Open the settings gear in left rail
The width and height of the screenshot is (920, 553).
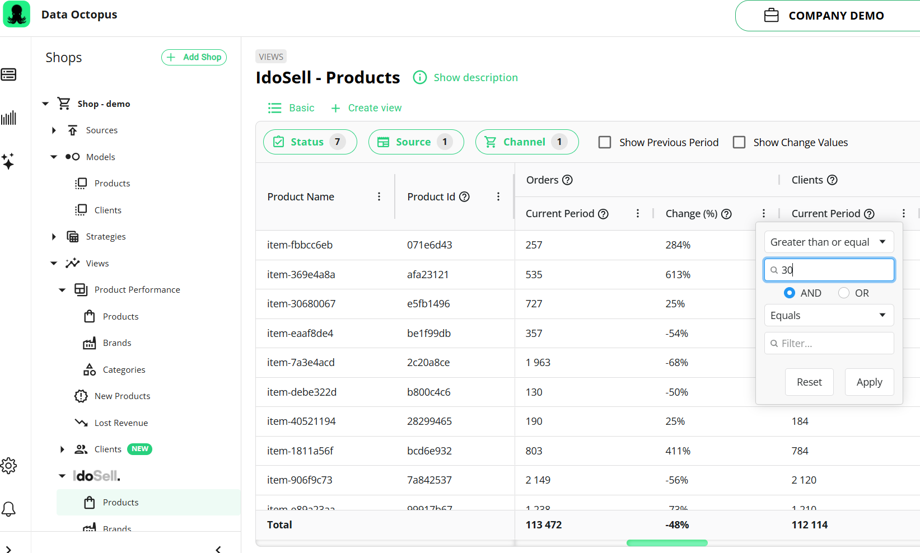click(x=8, y=465)
